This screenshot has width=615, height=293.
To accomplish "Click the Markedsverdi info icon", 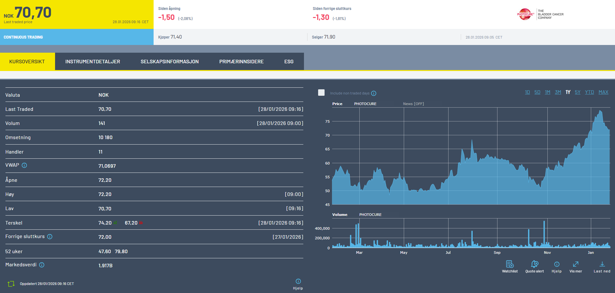I will 42,265.
